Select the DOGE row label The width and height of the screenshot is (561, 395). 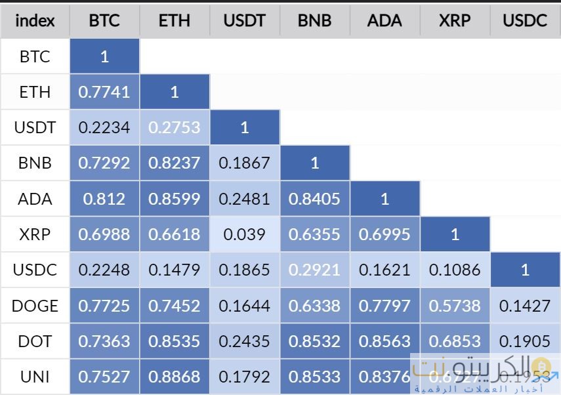pos(35,306)
